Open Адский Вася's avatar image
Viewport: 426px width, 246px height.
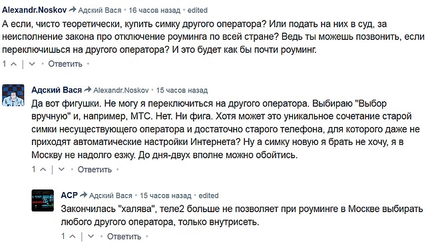[13, 95]
